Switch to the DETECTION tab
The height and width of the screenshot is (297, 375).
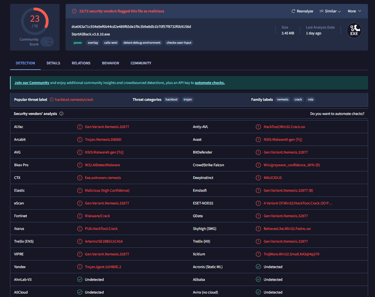26,63
